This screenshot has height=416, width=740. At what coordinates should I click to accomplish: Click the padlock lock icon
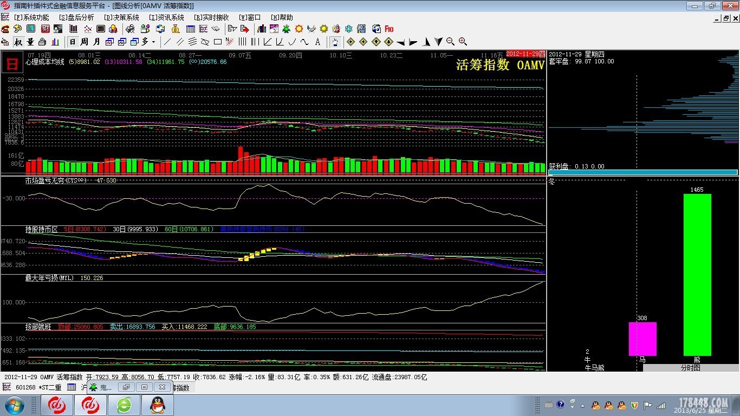[x=42, y=42]
